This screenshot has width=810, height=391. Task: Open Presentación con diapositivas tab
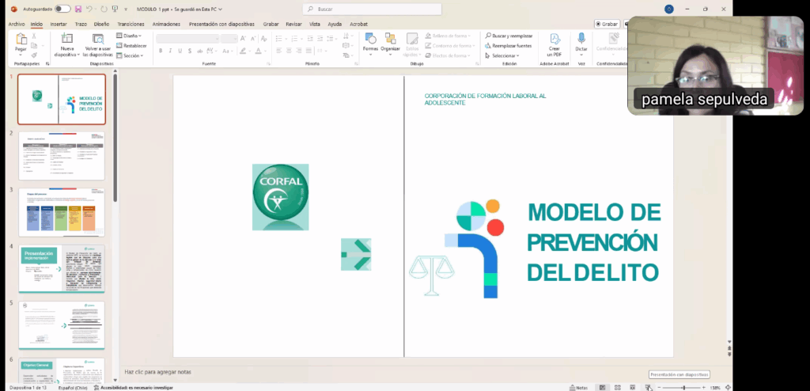tap(221, 24)
